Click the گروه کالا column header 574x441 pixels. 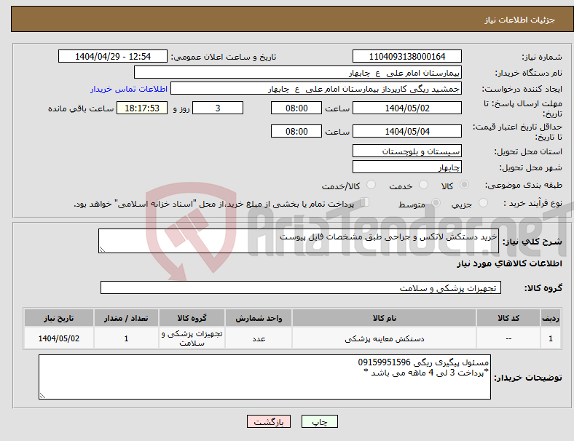(x=192, y=318)
